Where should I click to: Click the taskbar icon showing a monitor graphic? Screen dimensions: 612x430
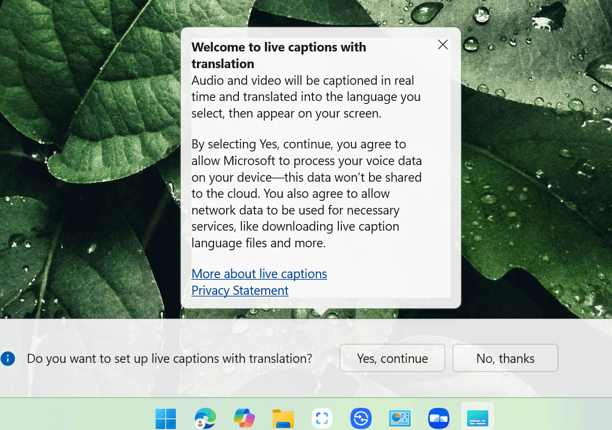pyautogui.click(x=400, y=418)
